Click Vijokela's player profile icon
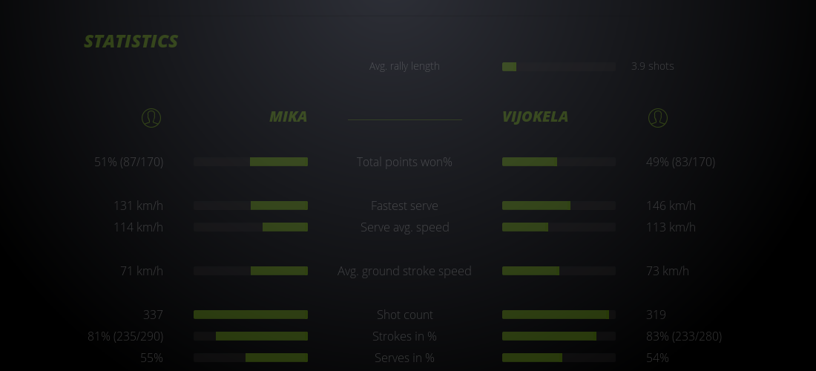Screen dimensions: 816x371 (x=658, y=117)
